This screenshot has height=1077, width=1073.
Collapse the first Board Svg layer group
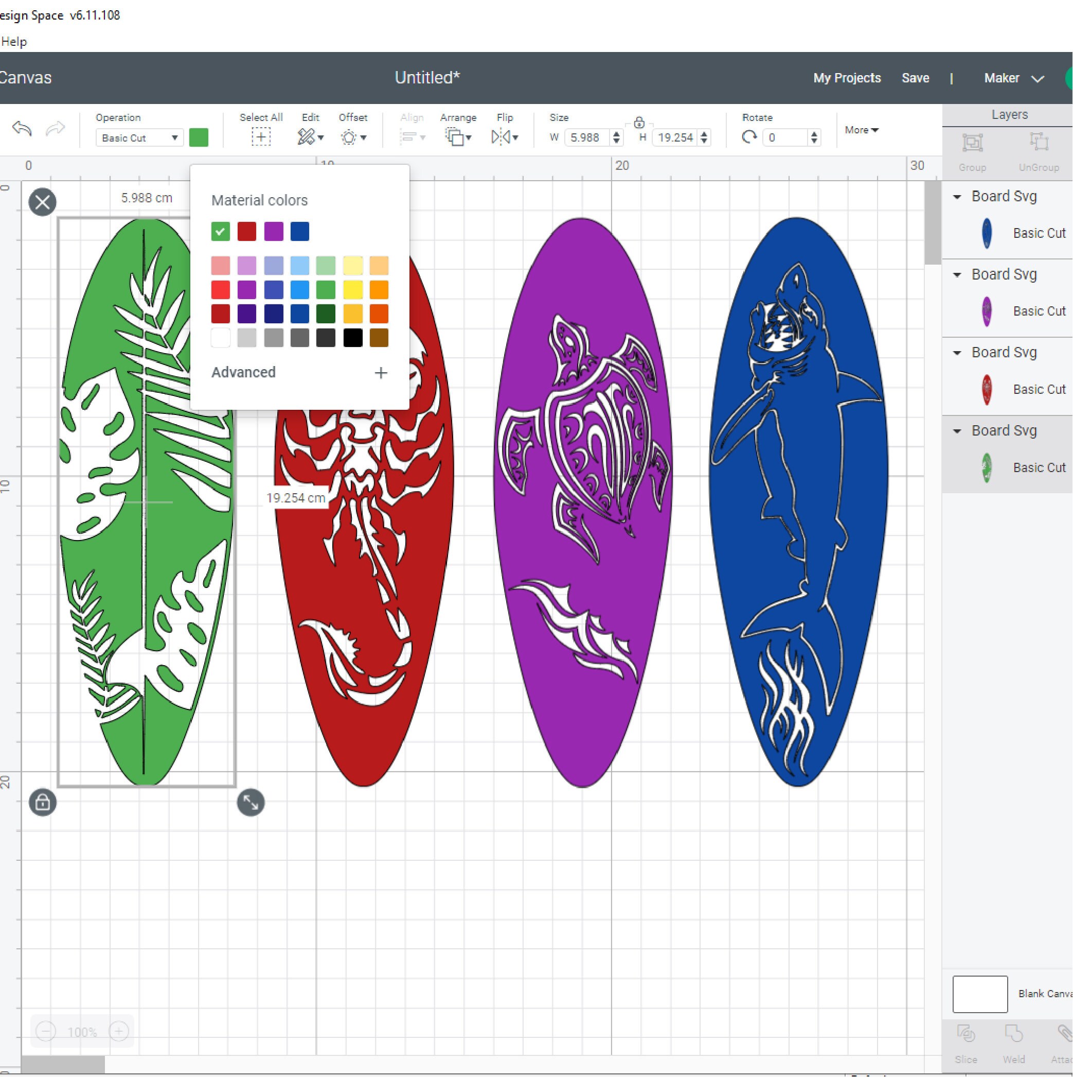(x=958, y=197)
